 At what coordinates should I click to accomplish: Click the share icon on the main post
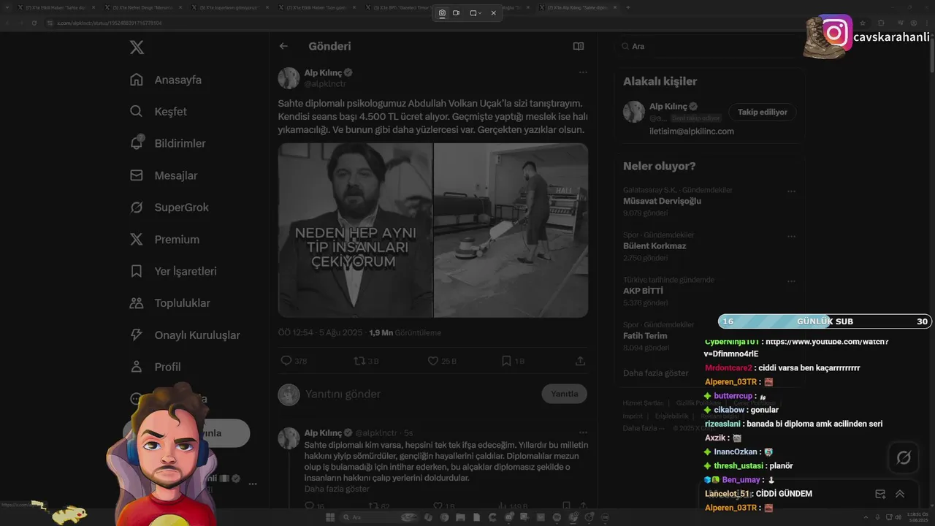pos(581,361)
